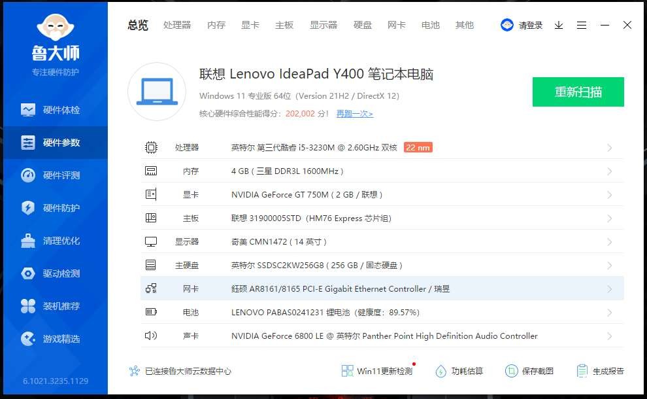
Task: Expand 处理器 row chevron arrow
Action: click(x=610, y=148)
